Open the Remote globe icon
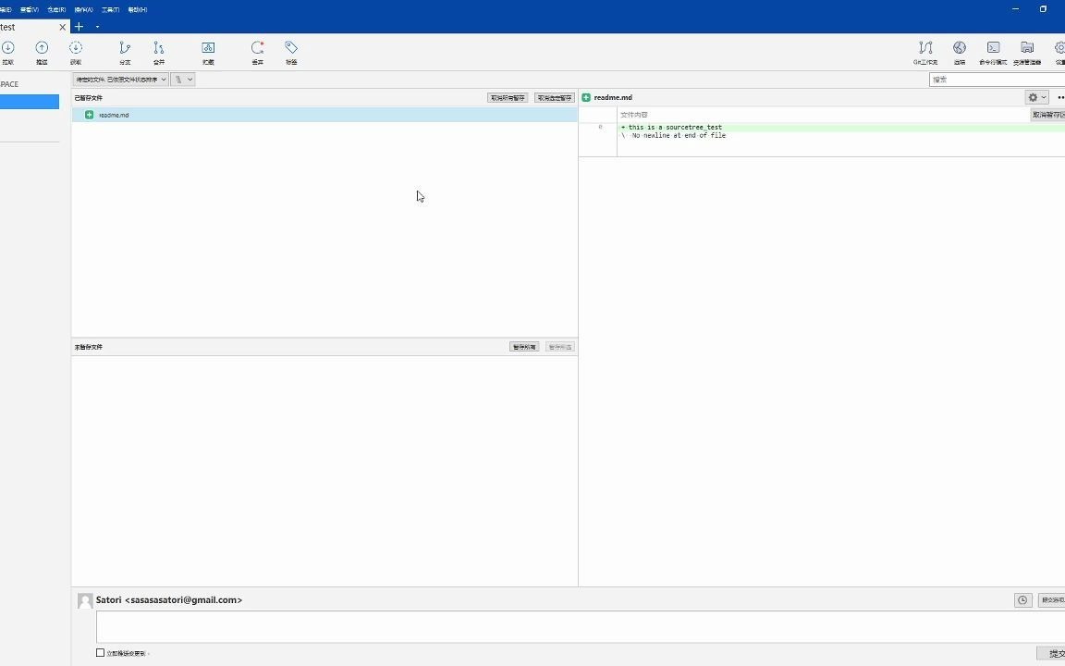Viewport: 1065px width, 666px height. [959, 52]
